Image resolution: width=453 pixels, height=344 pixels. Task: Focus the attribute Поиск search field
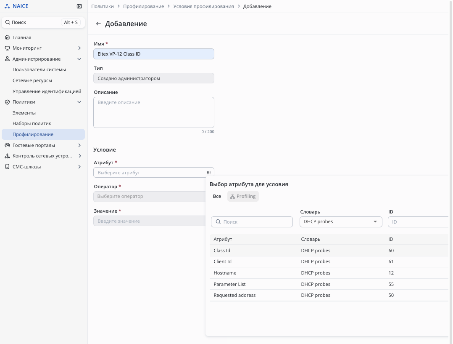(252, 222)
